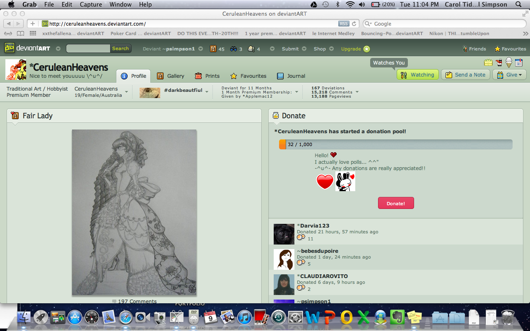The image size is (530, 331).
Task: Expand the Deviations statistics arrow
Action: pyautogui.click(x=357, y=92)
